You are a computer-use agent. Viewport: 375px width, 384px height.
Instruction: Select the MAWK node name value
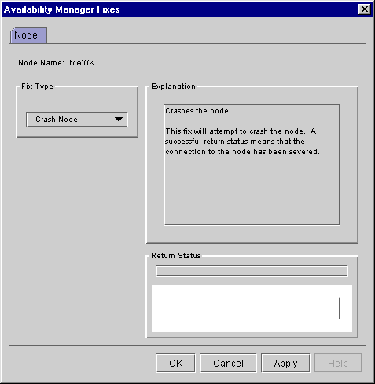point(82,63)
